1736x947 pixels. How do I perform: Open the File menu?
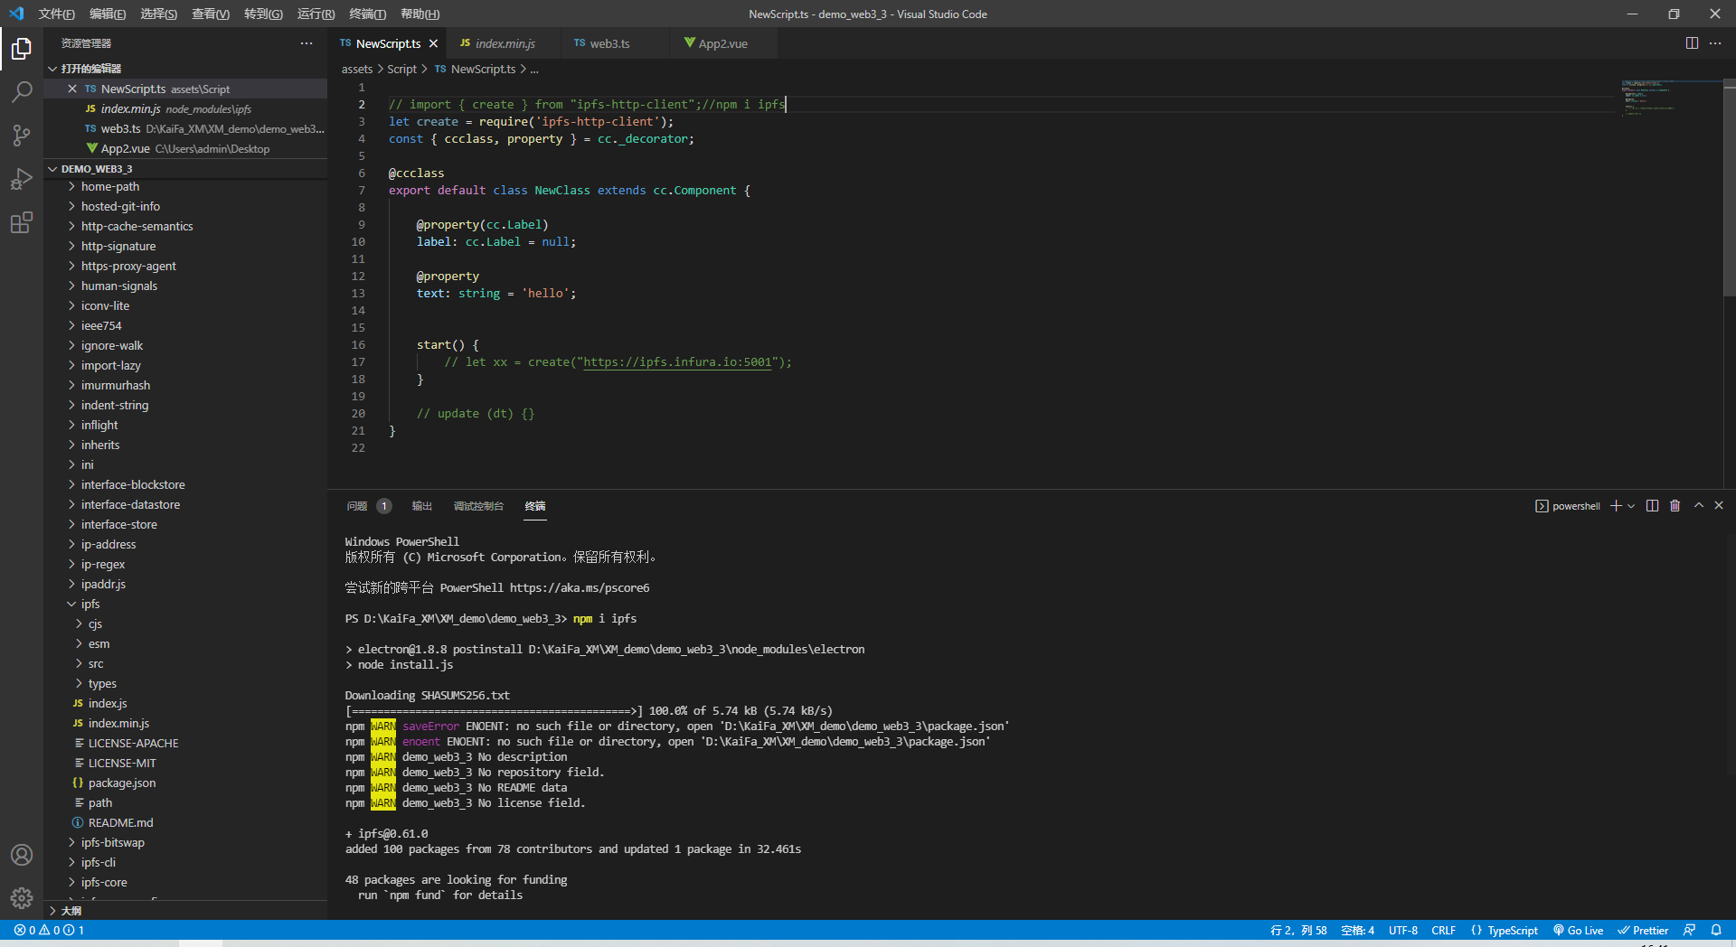[x=56, y=14]
